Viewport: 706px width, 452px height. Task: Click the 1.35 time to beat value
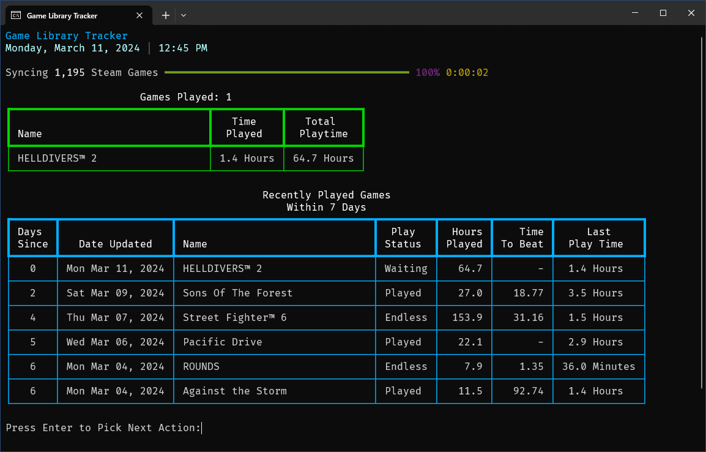pos(531,366)
